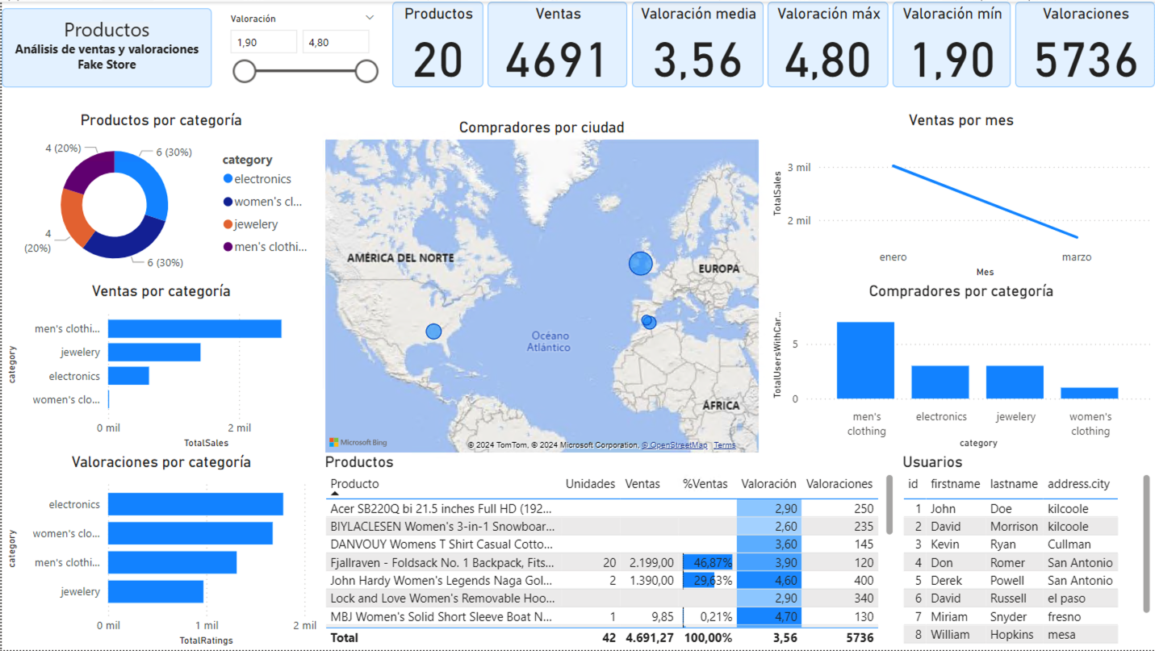Select user row Kevin Ryan
Screen dimensions: 1155x651
click(x=1011, y=544)
